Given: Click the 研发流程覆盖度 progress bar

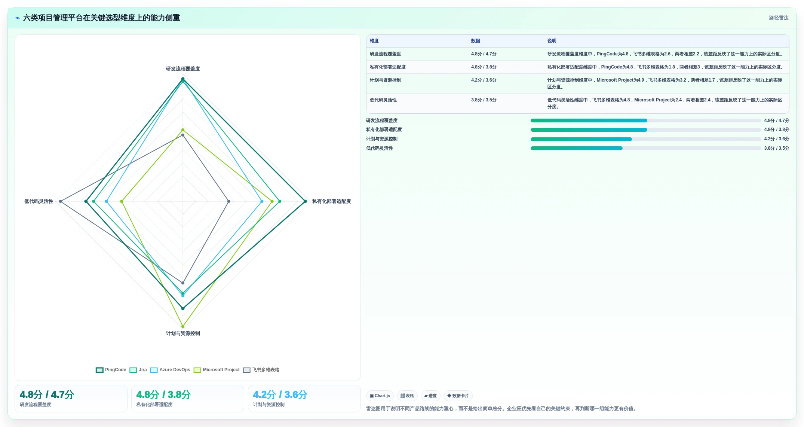Looking at the screenshot, I should point(646,121).
